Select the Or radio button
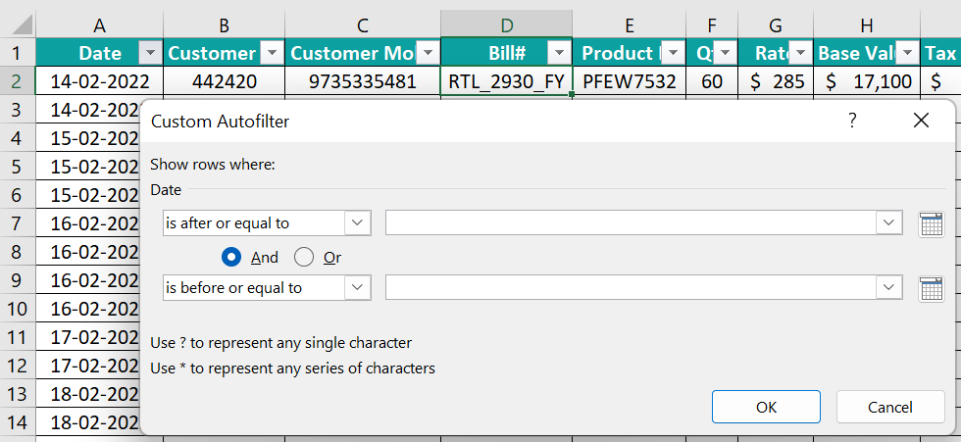 point(303,258)
